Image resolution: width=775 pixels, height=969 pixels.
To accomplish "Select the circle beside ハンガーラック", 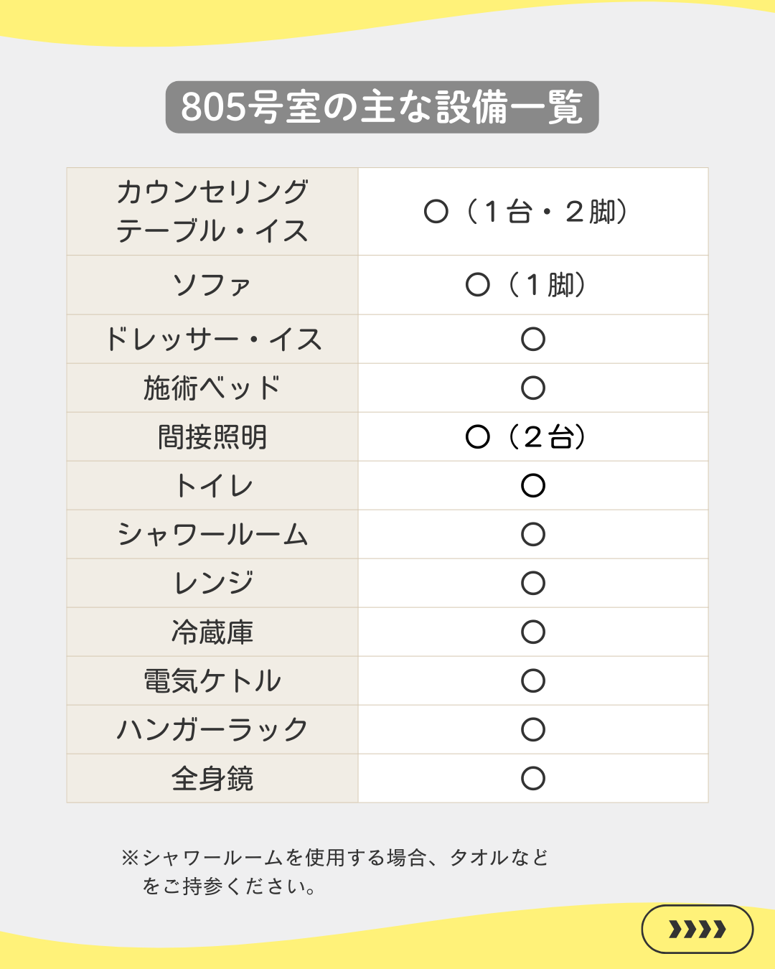I will (533, 730).
